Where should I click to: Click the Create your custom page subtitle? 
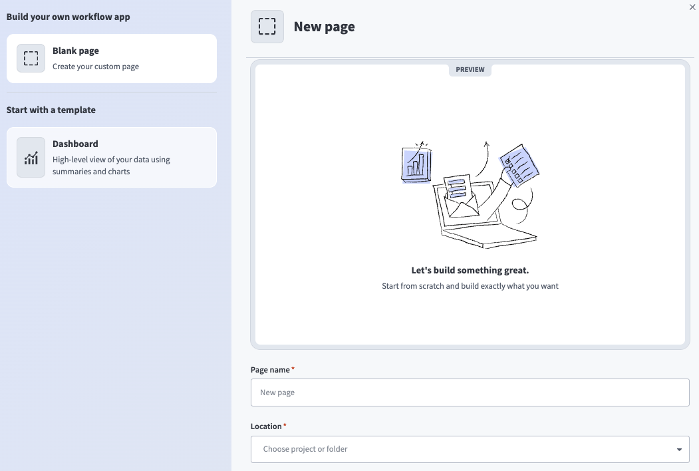pyautogui.click(x=95, y=67)
